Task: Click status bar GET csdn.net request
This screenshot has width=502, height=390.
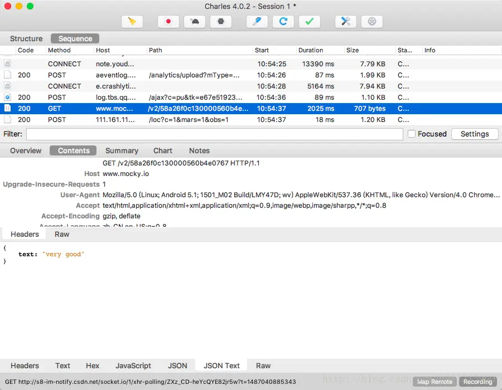Action: point(151,382)
